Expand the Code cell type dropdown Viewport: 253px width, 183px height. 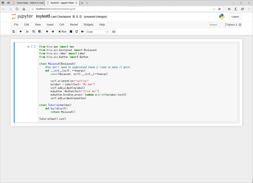click(97, 32)
